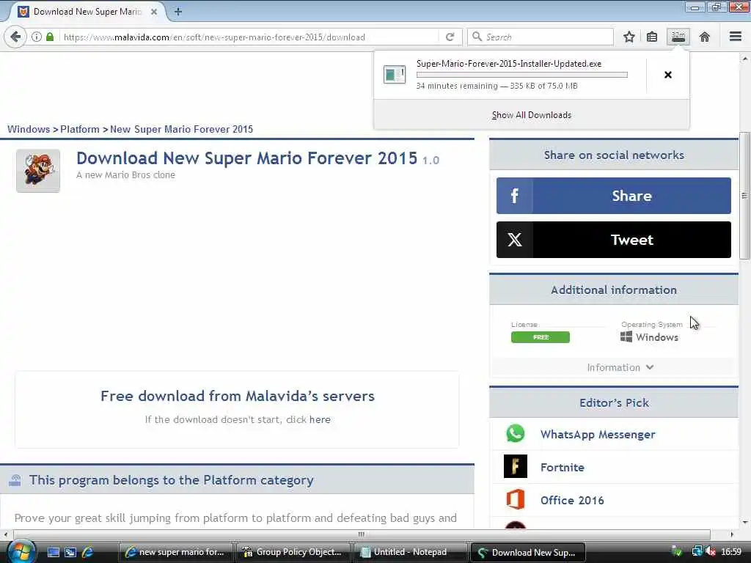The image size is (751, 563).
Task: Open a new browser tab
Action: [177, 12]
